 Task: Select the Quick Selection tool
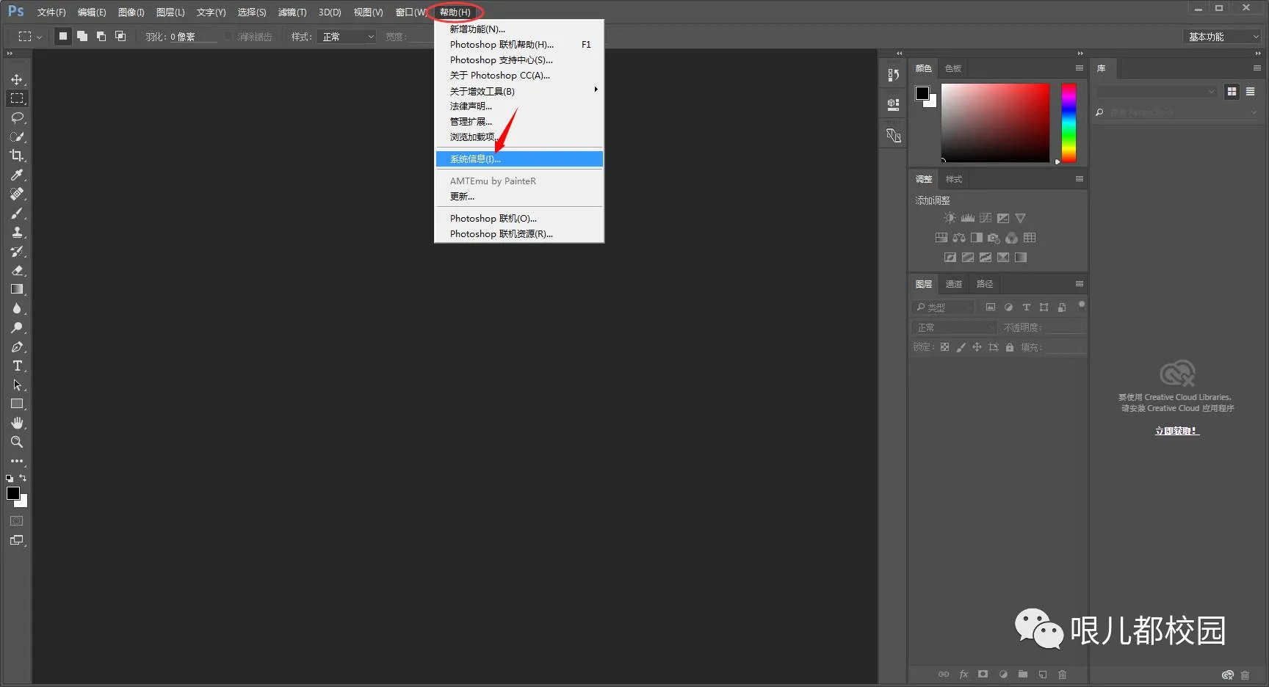17,137
